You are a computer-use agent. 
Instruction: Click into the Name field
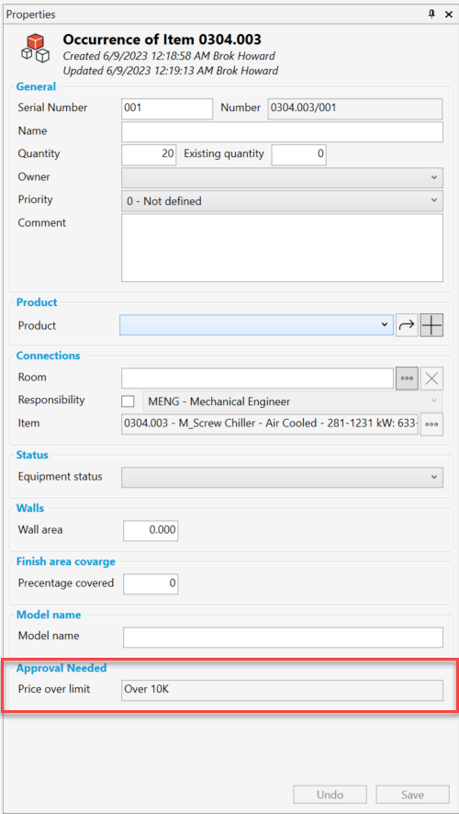click(282, 132)
